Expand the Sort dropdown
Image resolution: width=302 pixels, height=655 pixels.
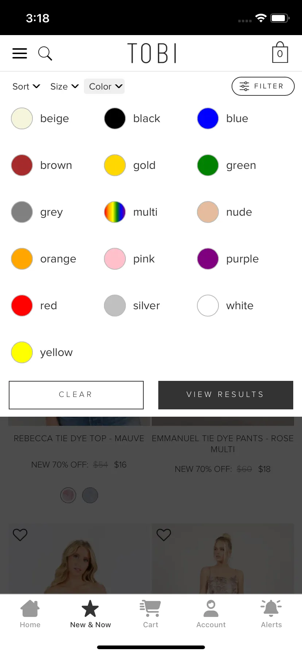[26, 87]
